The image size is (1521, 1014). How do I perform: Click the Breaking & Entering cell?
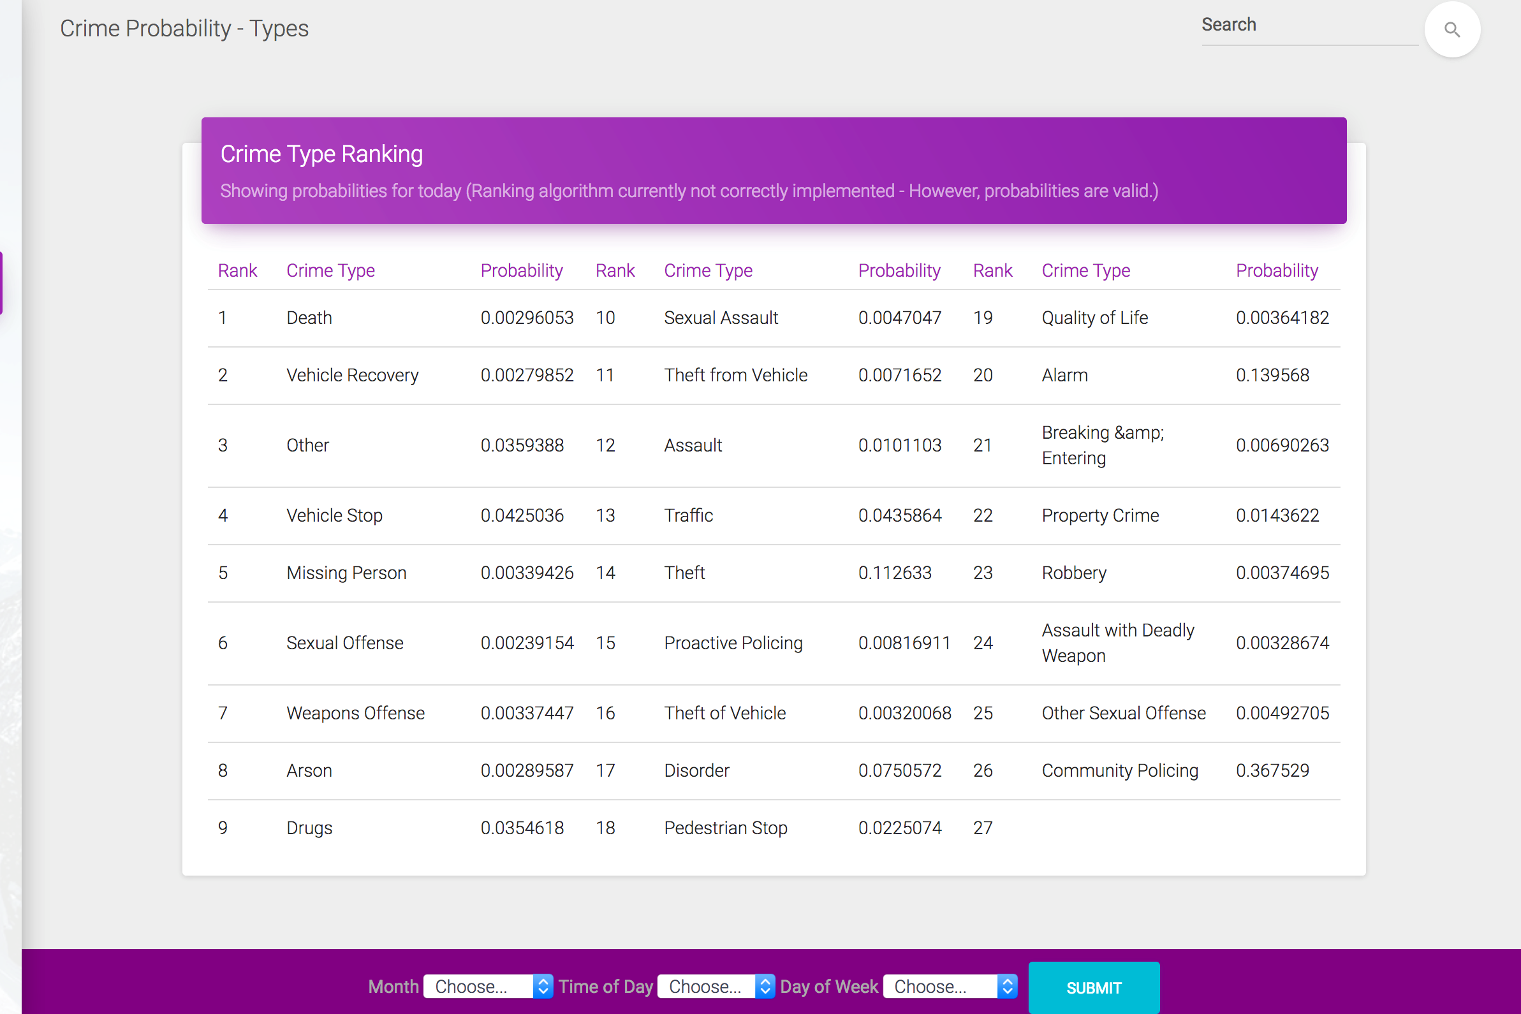pyautogui.click(x=1102, y=445)
